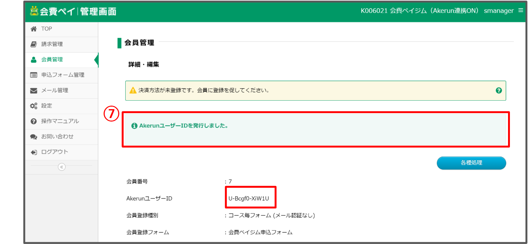Viewport: 528px width, 244px height.
Task: Click the mail management envelope icon
Action: 34,90
